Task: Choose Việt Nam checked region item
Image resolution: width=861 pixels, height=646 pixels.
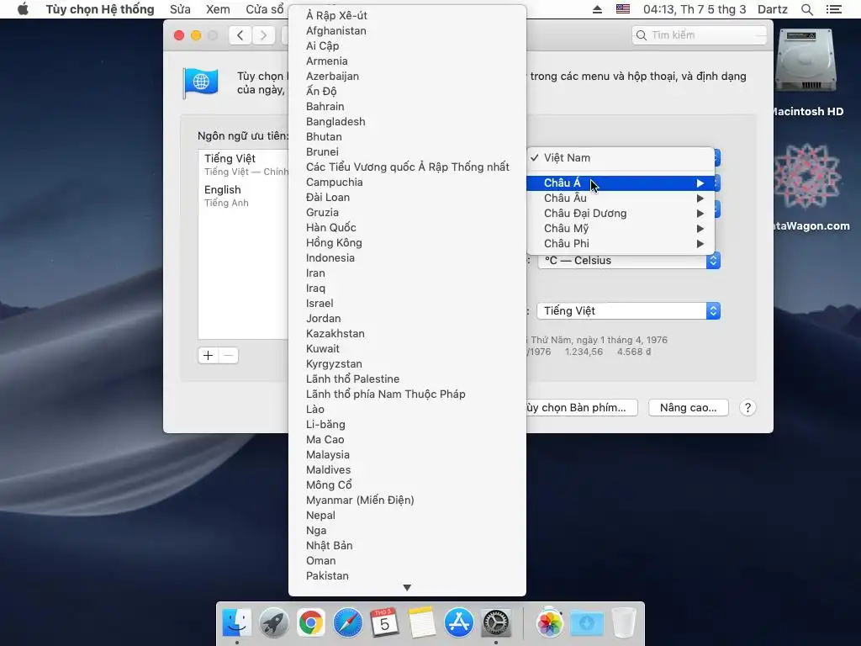Action: 621,157
